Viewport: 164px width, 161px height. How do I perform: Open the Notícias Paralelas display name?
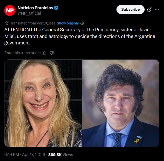click(35, 8)
